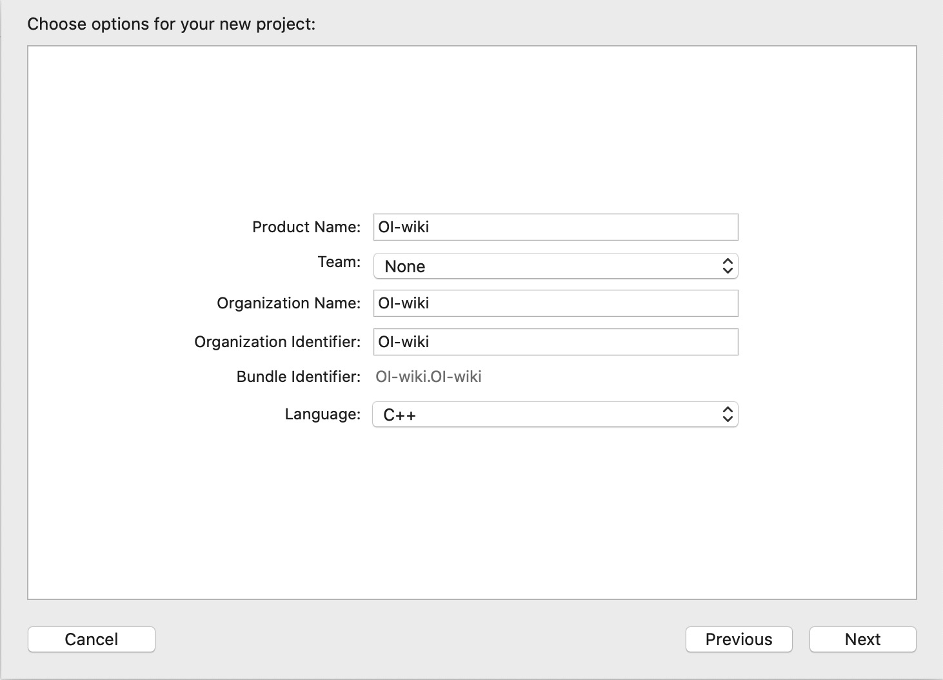Image resolution: width=943 pixels, height=680 pixels.
Task: Click the "Choose options for your new project" heading
Action: [x=172, y=24]
